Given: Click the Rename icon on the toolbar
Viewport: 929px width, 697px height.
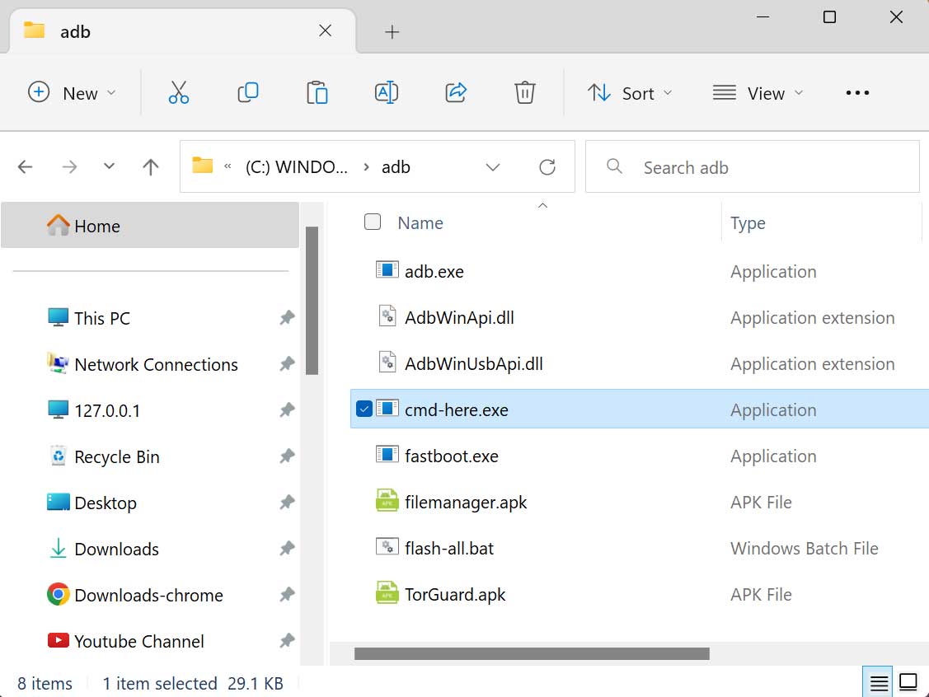Looking at the screenshot, I should click(386, 92).
